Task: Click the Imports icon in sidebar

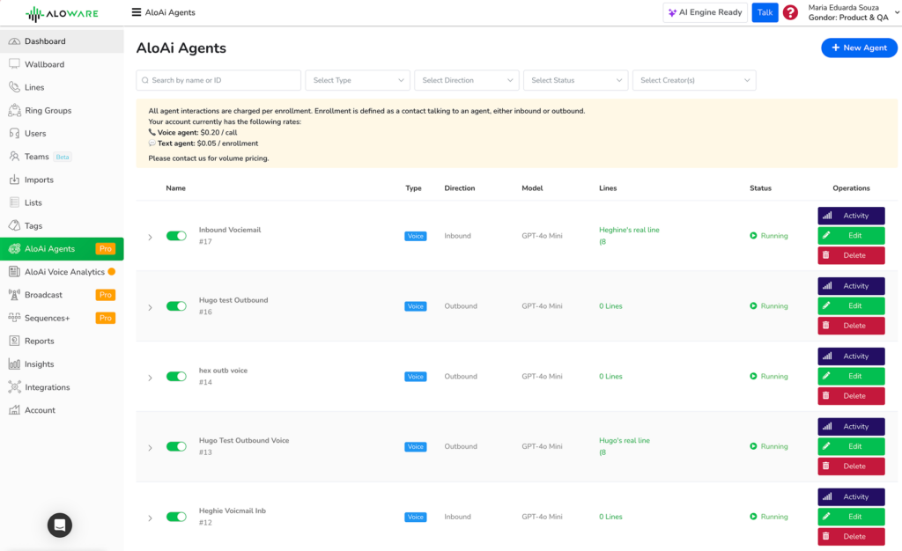Action: (x=14, y=180)
